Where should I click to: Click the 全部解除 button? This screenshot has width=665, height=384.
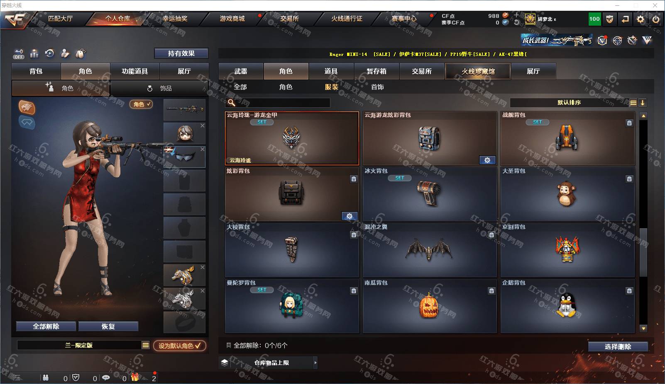point(46,326)
